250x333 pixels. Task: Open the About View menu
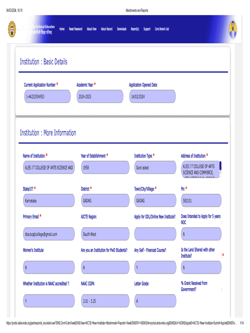pyautogui.click(x=92, y=29)
